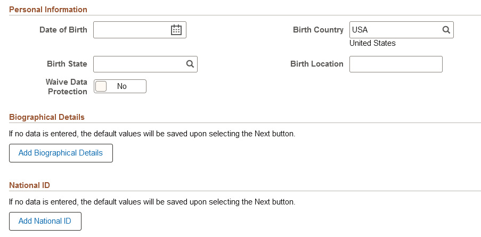Click the Birth Country label text

pos(318,30)
